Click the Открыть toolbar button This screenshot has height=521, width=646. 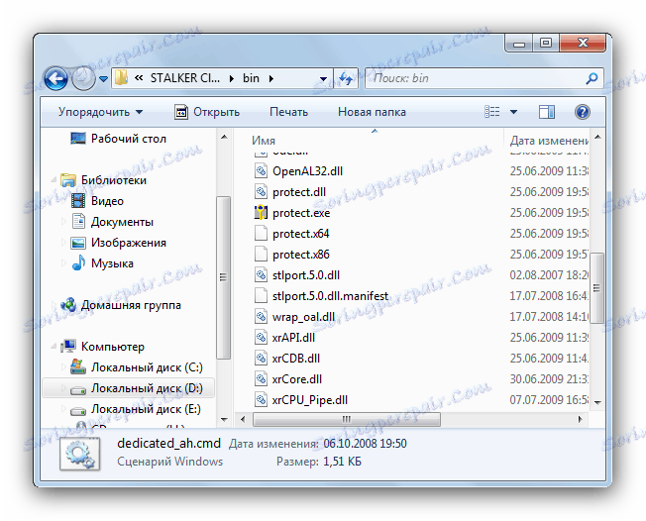(x=207, y=112)
